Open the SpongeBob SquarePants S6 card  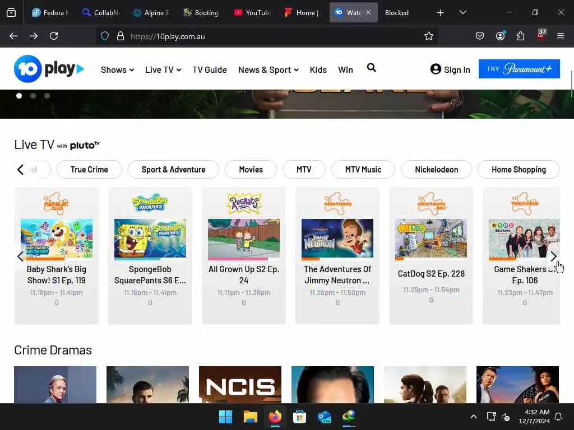150,255
